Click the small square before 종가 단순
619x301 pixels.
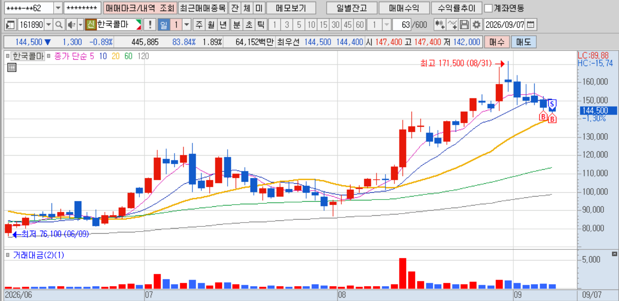(x=49, y=56)
